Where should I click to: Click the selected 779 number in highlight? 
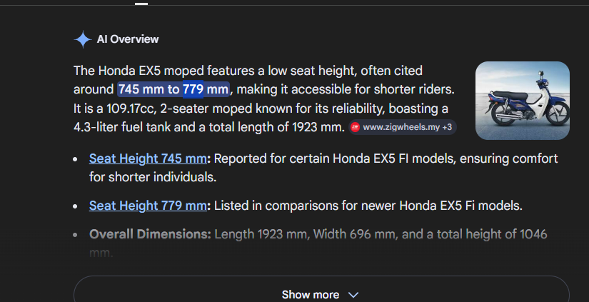click(x=193, y=89)
